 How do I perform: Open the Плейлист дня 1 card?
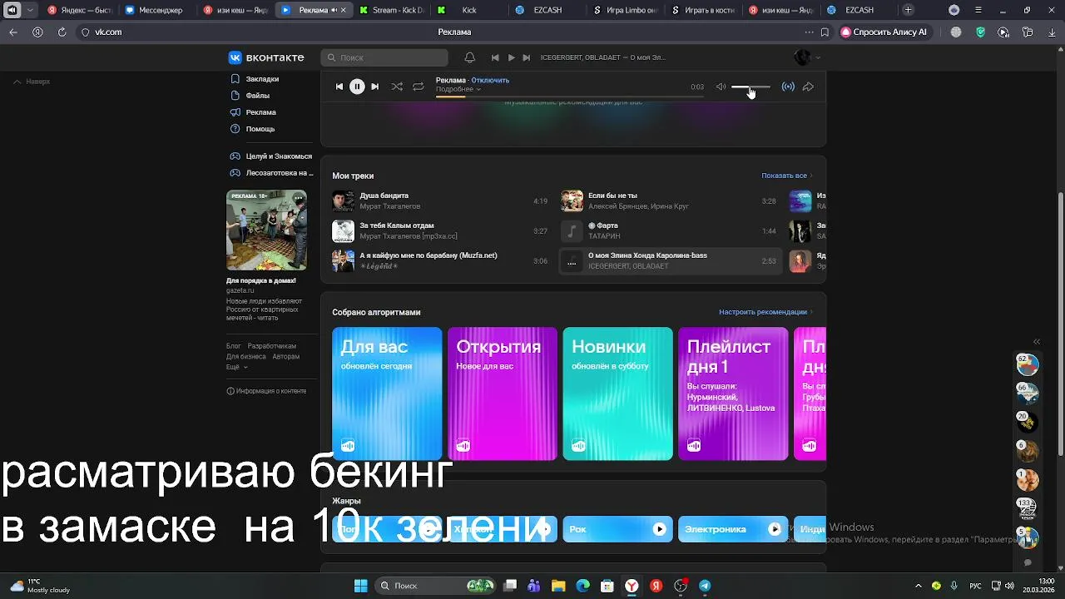click(x=733, y=394)
